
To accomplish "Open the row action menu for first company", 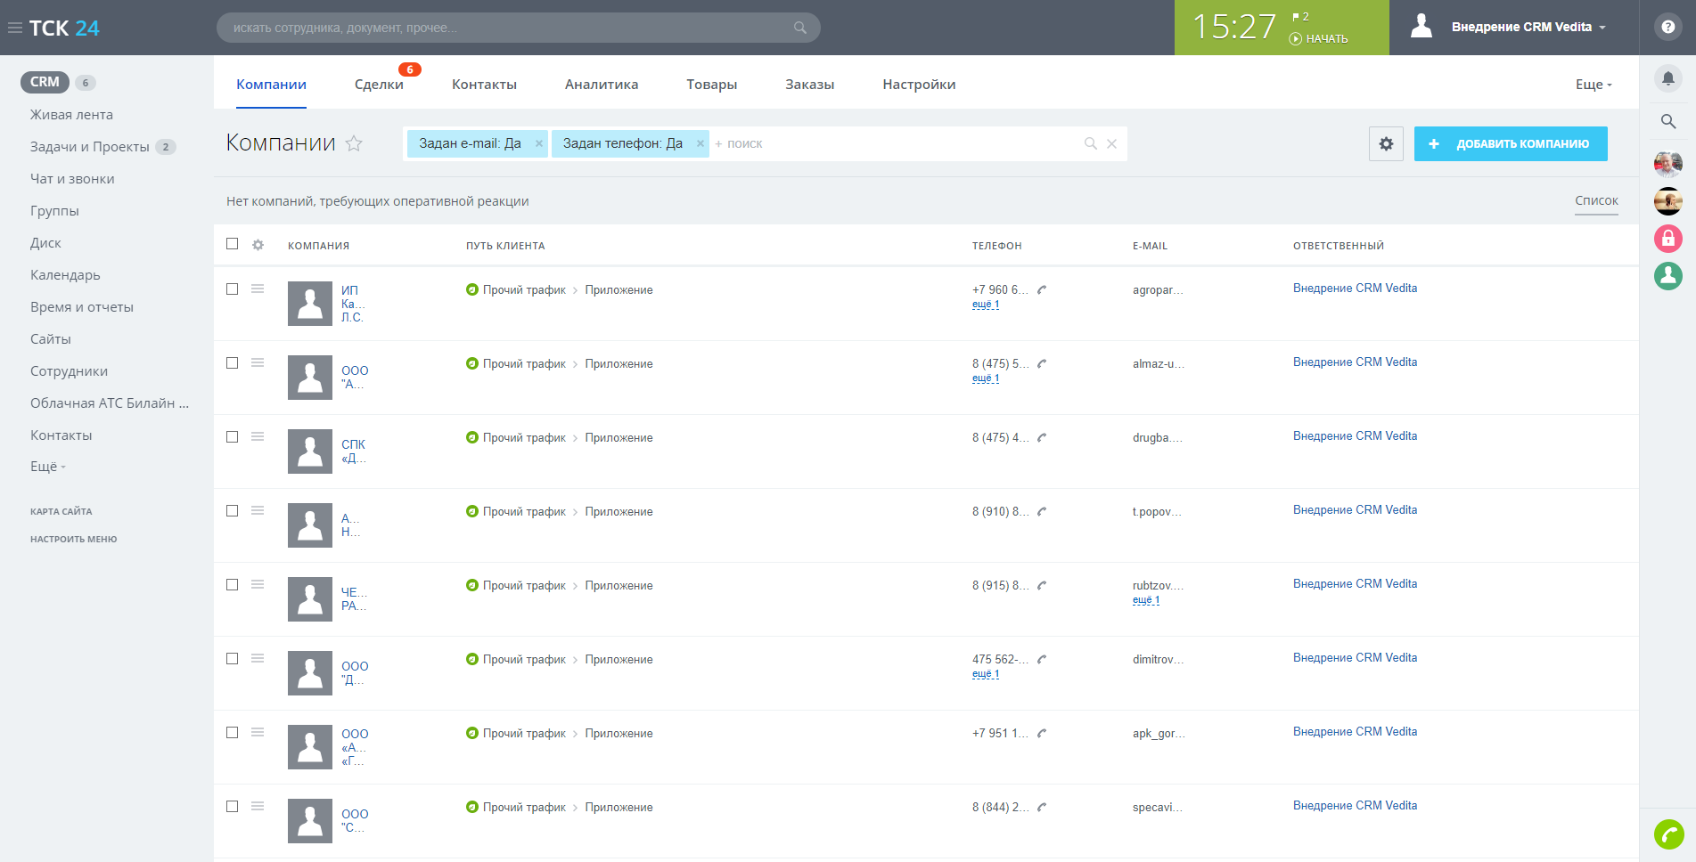I will (258, 289).
